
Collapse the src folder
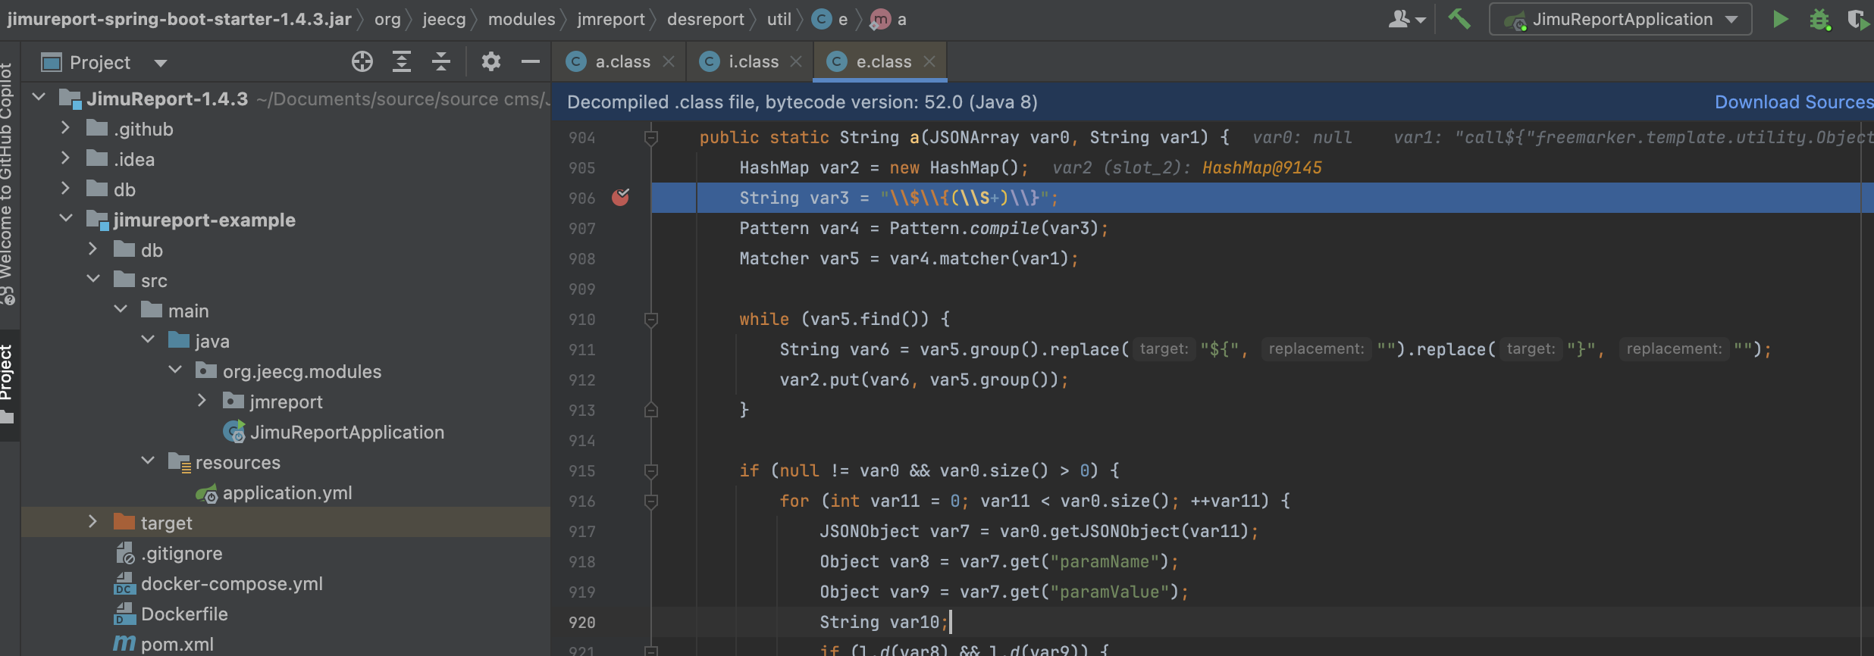(x=93, y=280)
